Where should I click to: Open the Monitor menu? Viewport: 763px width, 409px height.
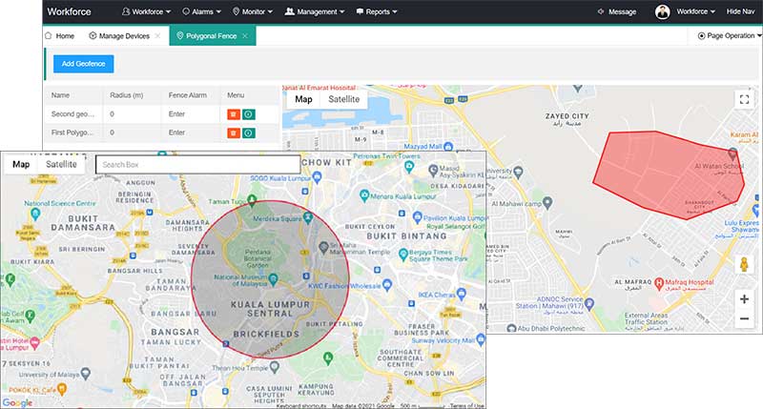[x=252, y=11]
